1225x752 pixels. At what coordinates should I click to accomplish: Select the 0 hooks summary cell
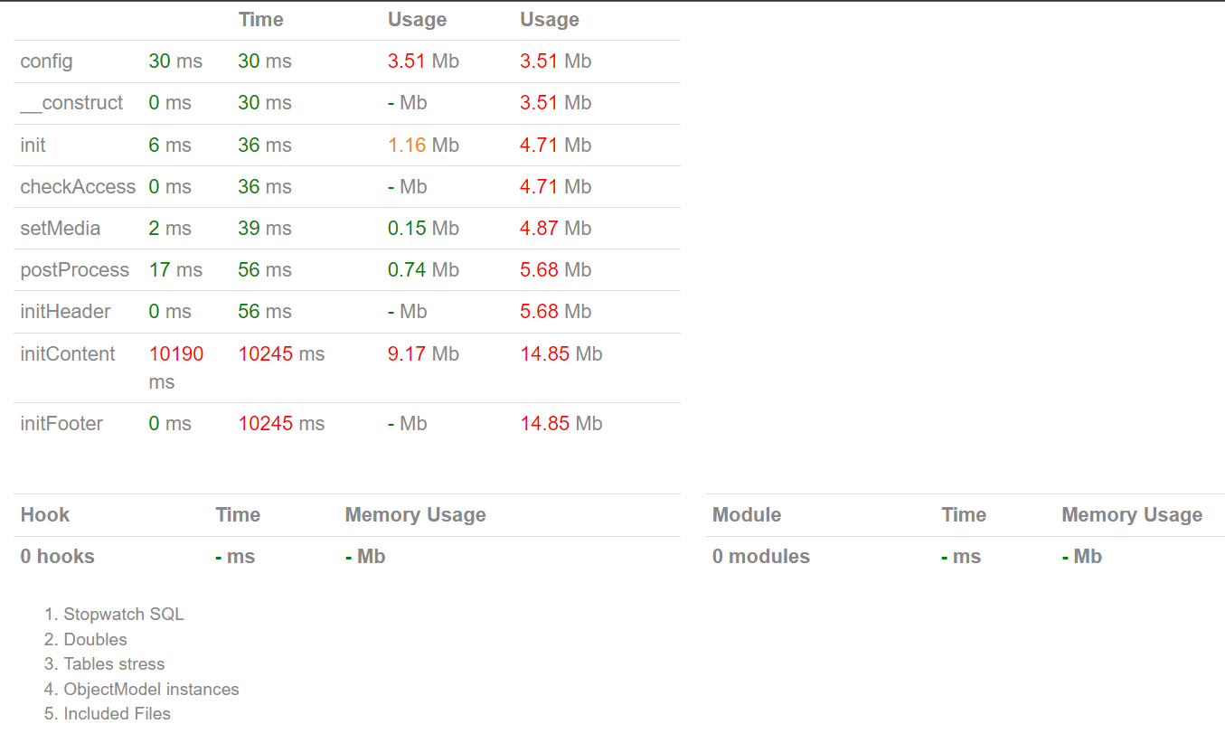(x=58, y=556)
